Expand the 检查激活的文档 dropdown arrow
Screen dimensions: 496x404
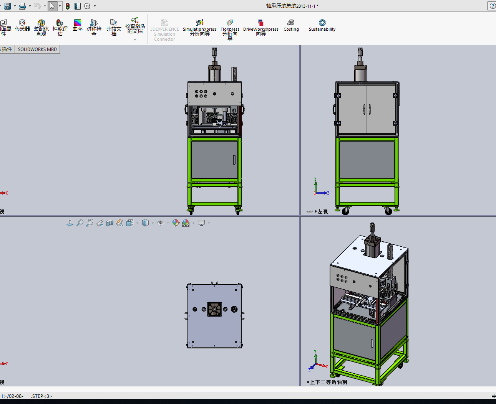click(135, 40)
